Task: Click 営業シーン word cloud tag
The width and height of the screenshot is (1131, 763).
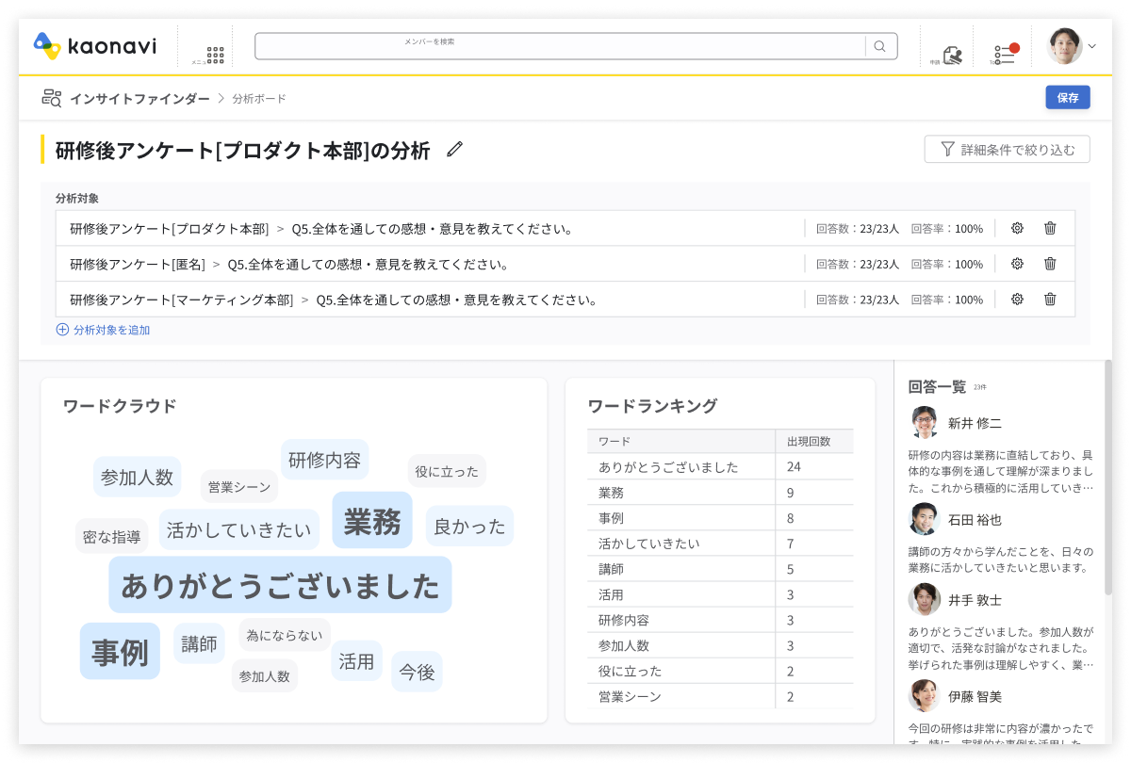Action: pyautogui.click(x=238, y=486)
